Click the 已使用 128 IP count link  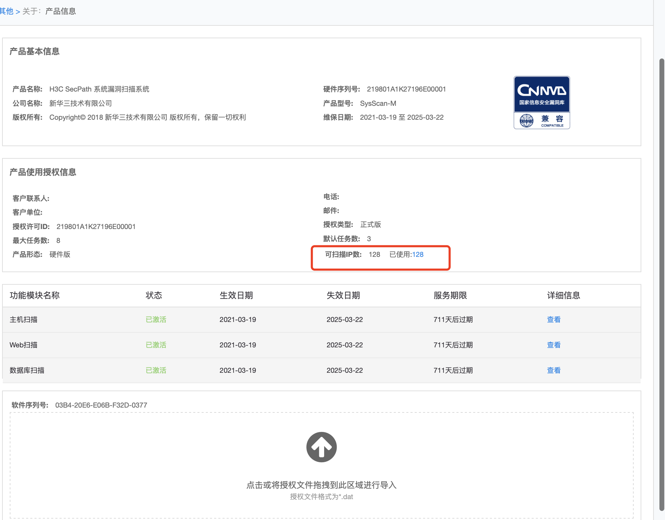(x=417, y=254)
